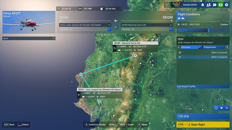Select runway 03 in the runway list
This screenshot has width=232, height=130.
coord(203,53)
